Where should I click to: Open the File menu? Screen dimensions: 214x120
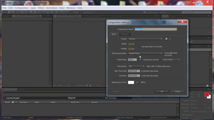point(4,8)
